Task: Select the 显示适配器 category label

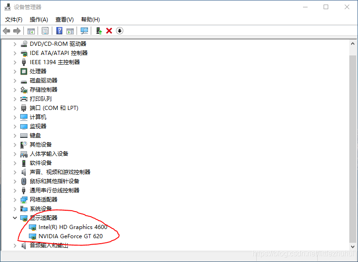Action: click(44, 218)
